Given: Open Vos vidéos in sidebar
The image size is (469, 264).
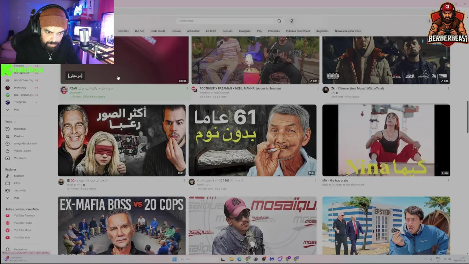Looking at the screenshot, I should point(20,158).
